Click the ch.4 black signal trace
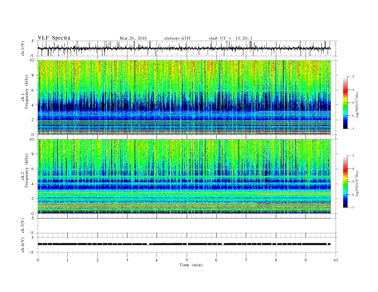378x292 pixels. (x=184, y=244)
